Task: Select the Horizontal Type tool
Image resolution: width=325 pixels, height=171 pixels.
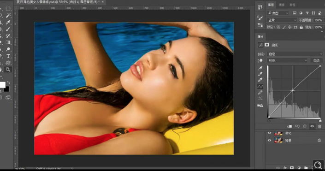Action: 8,56
